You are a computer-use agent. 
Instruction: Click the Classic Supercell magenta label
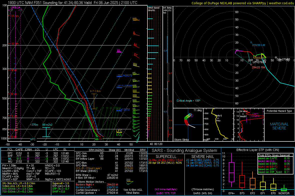[x=255, y=115]
